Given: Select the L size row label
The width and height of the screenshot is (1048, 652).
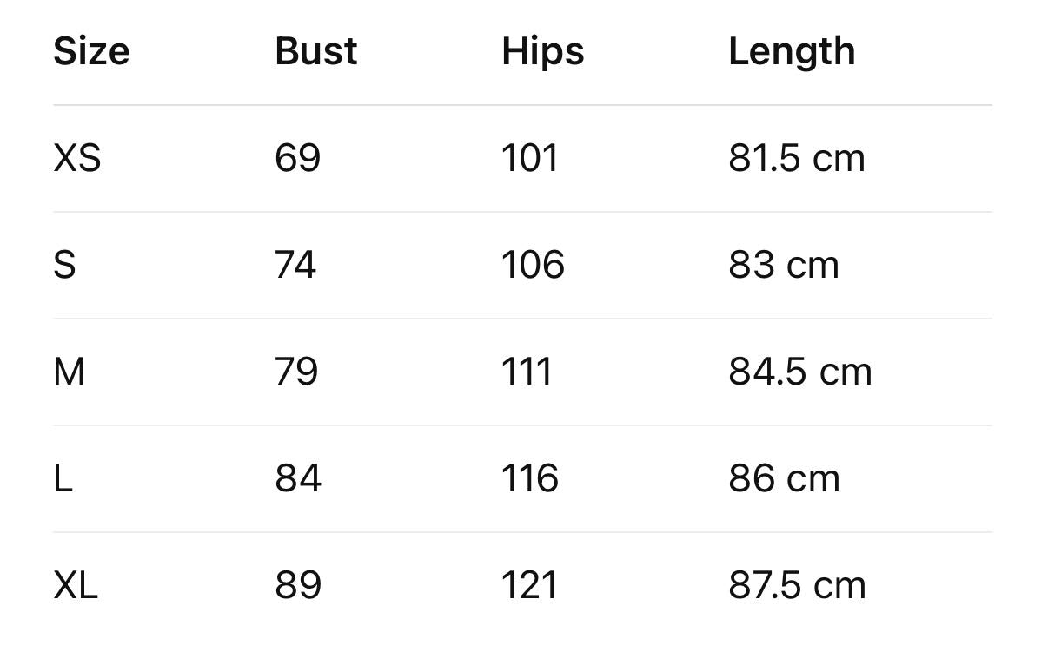Looking at the screenshot, I should point(63,478).
